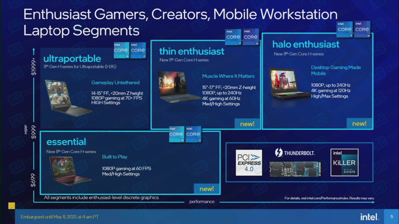Click the Core i7 badge above halo enthusiast
This screenshot has width=399, height=224.
345,30
